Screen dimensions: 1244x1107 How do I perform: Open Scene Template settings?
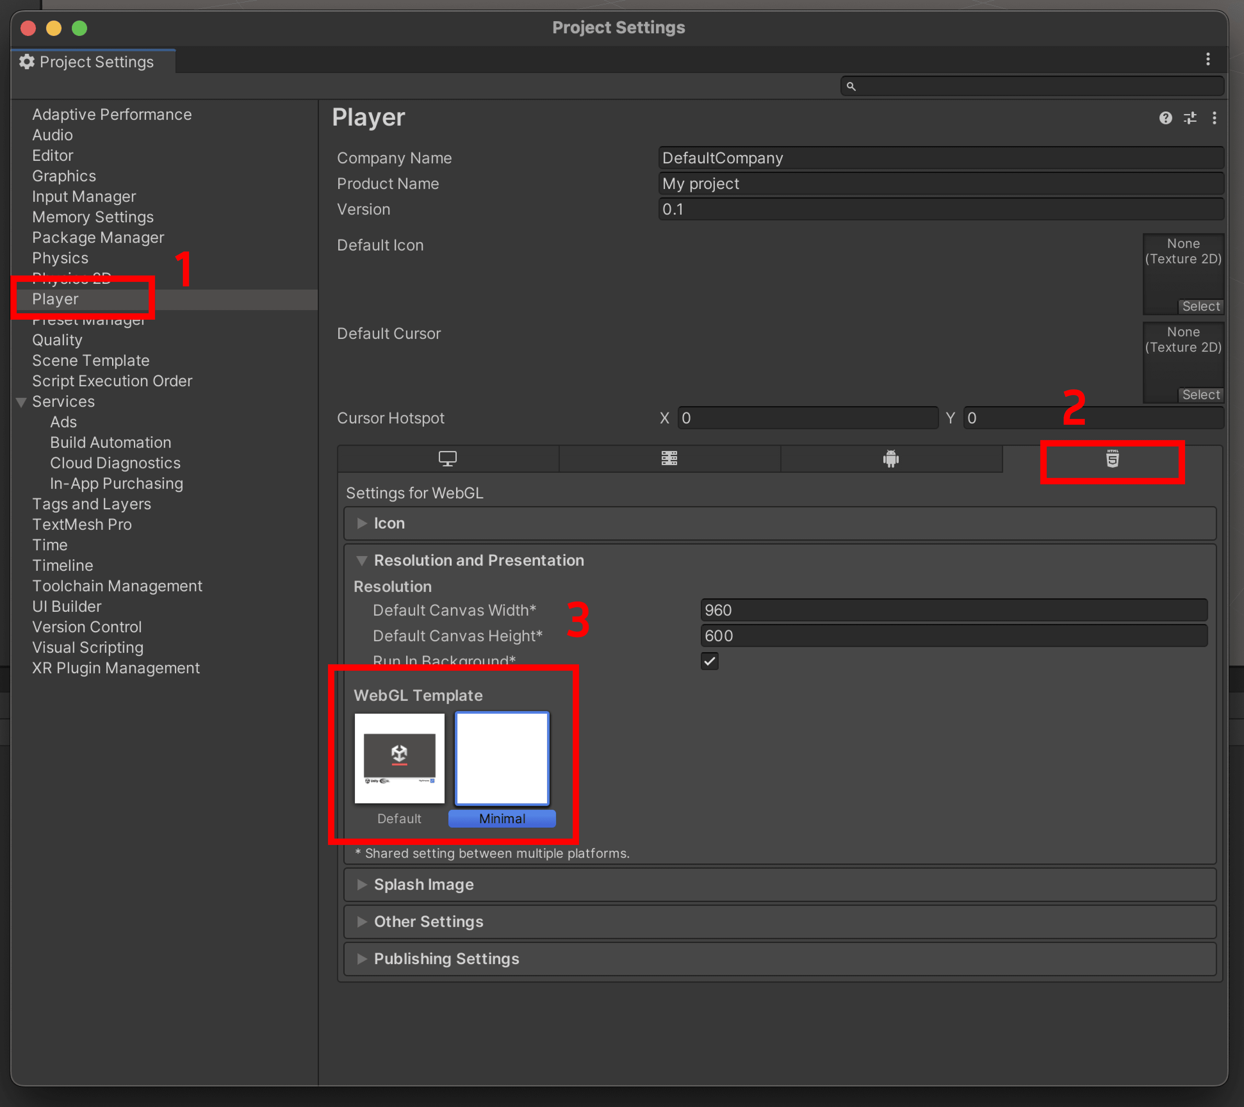(x=91, y=361)
